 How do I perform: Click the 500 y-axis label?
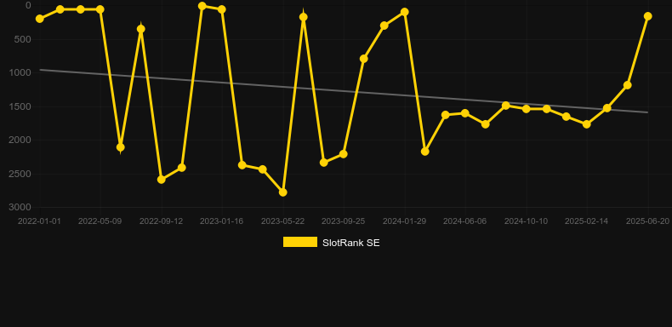(x=23, y=39)
